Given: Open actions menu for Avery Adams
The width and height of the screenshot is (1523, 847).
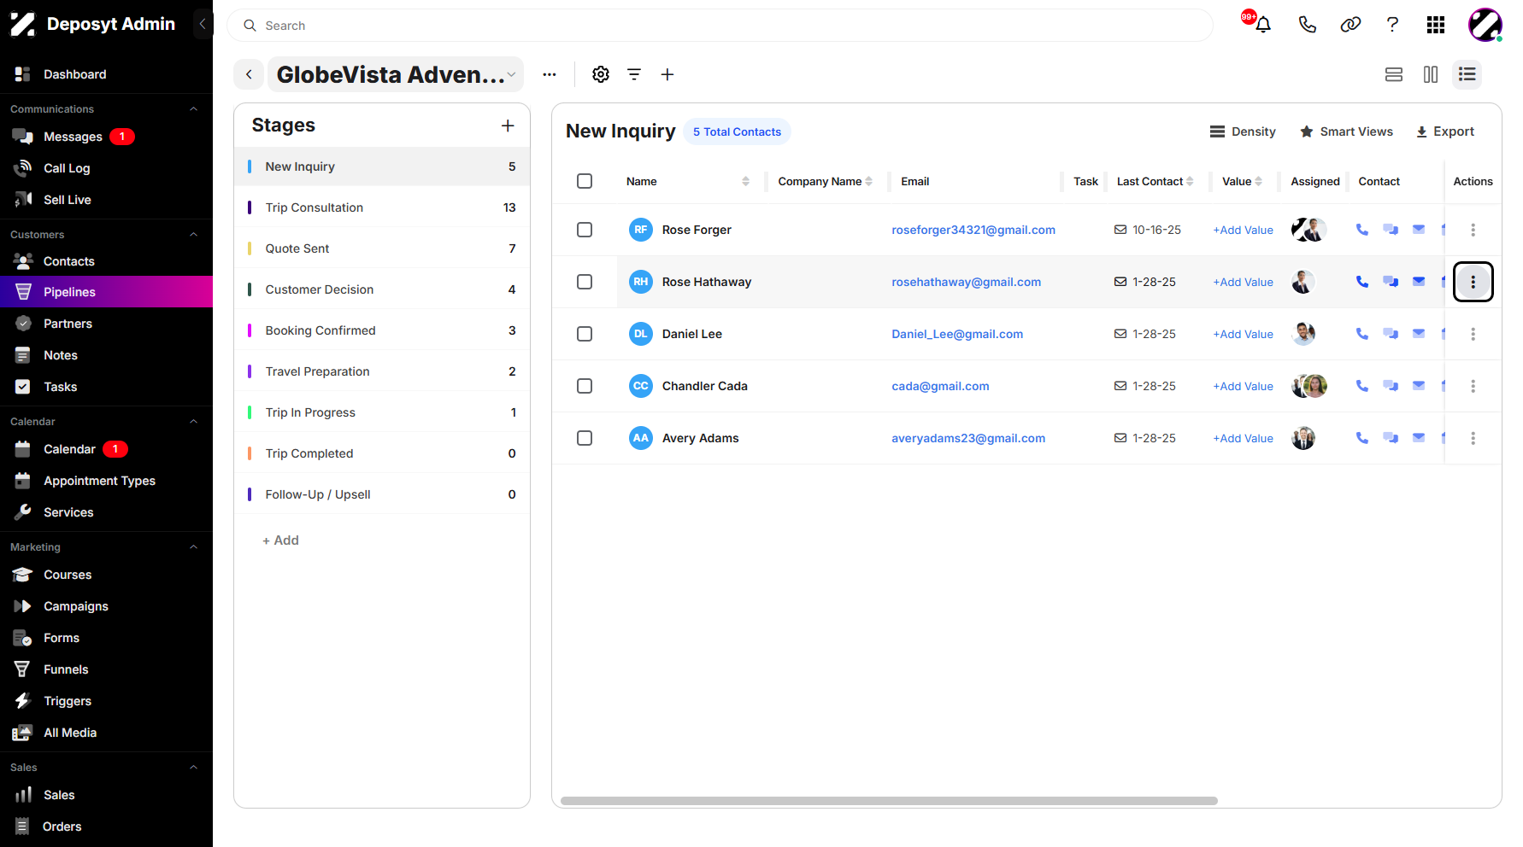Looking at the screenshot, I should pyautogui.click(x=1473, y=438).
